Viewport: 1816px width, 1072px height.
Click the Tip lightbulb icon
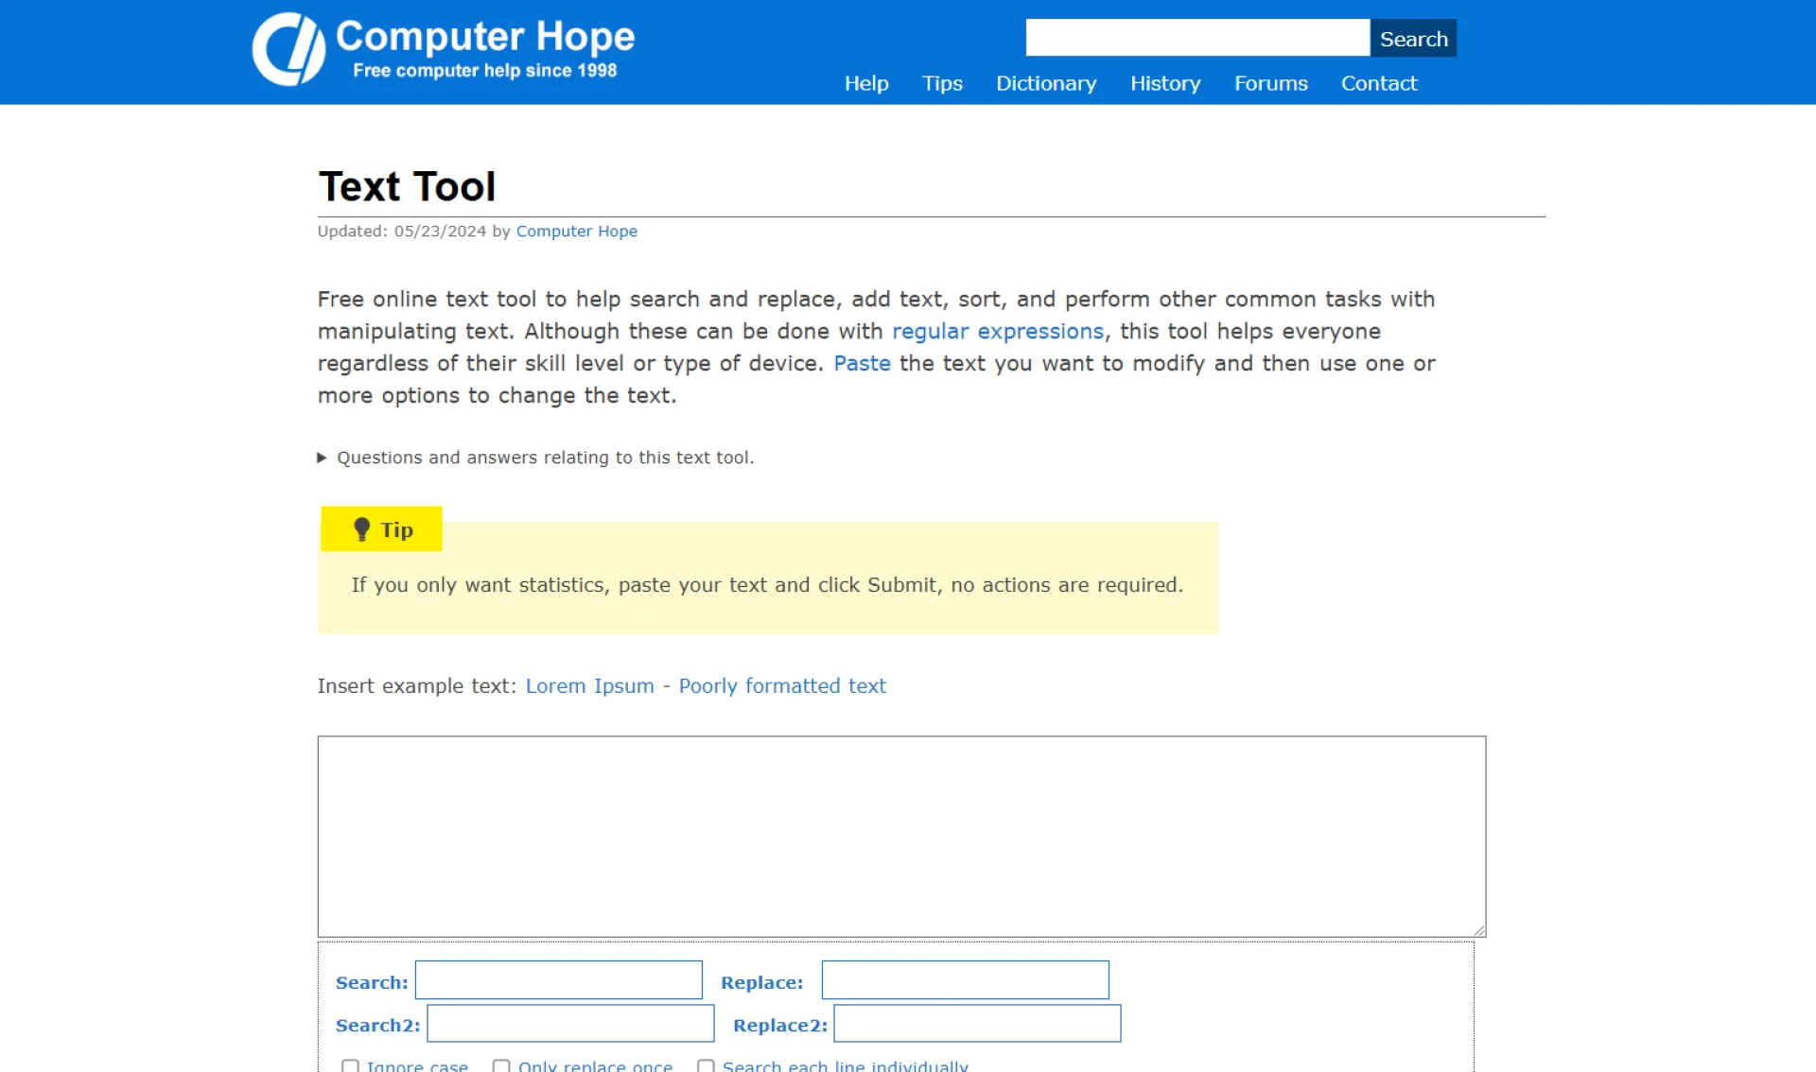[x=362, y=529]
